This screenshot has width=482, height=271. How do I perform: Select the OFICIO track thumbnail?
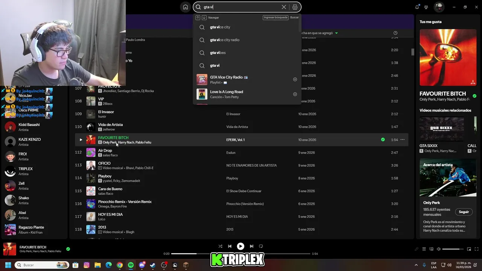[91, 165]
